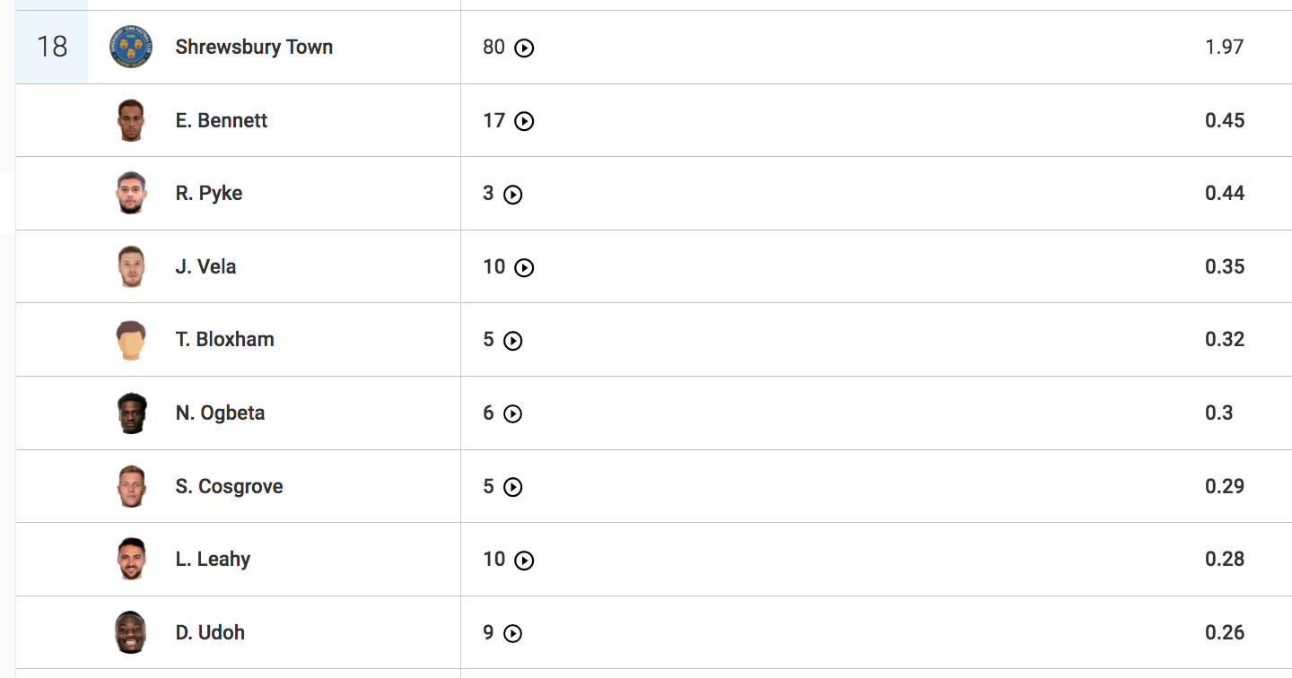This screenshot has height=678, width=1292.
Task: Click S. Cosgrove's headshot photo
Action: (x=131, y=486)
